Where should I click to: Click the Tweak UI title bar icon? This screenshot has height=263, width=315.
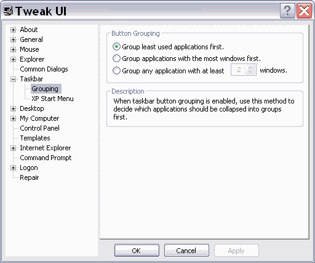[9, 11]
